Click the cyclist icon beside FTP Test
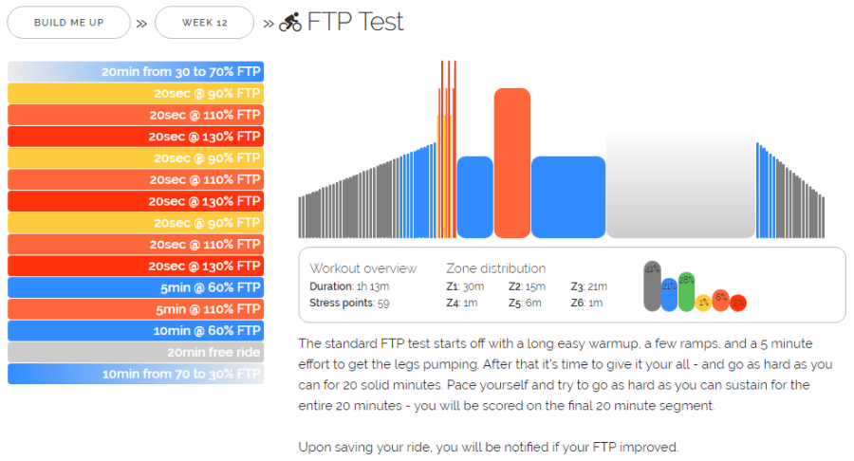854x461 pixels. coord(290,23)
